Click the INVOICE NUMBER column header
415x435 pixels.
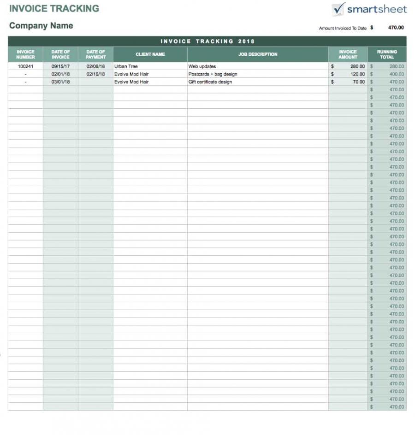[x=25, y=54]
